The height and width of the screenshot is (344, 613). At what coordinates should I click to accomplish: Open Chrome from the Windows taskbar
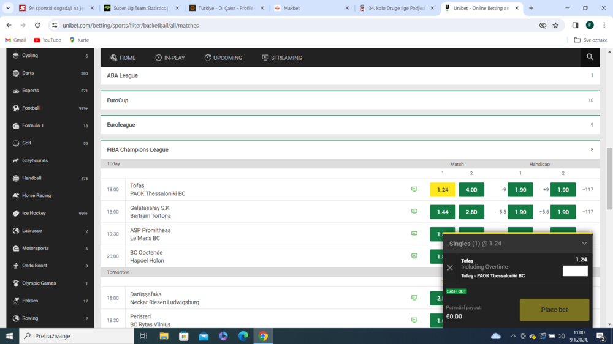tap(263, 336)
